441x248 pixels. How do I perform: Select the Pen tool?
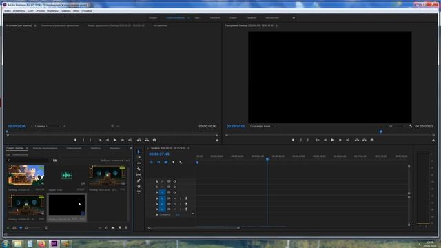click(x=139, y=180)
